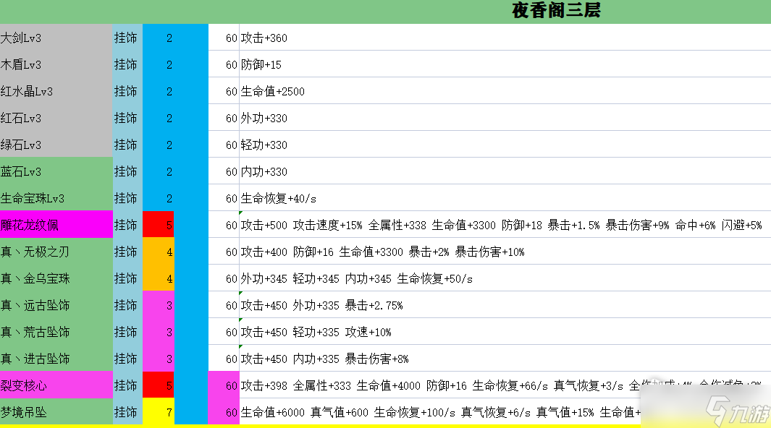Image resolution: width=771 pixels, height=428 pixels.
Task: Select the magenta 60 cell in 裂变核心 row
Action: point(224,385)
